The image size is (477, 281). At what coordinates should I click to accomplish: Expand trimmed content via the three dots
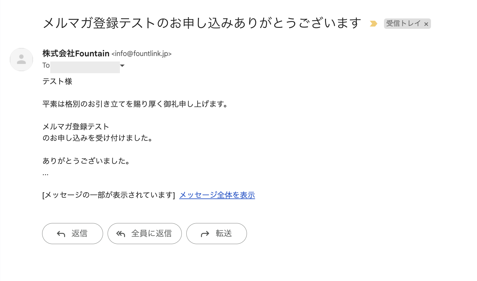coord(45,174)
